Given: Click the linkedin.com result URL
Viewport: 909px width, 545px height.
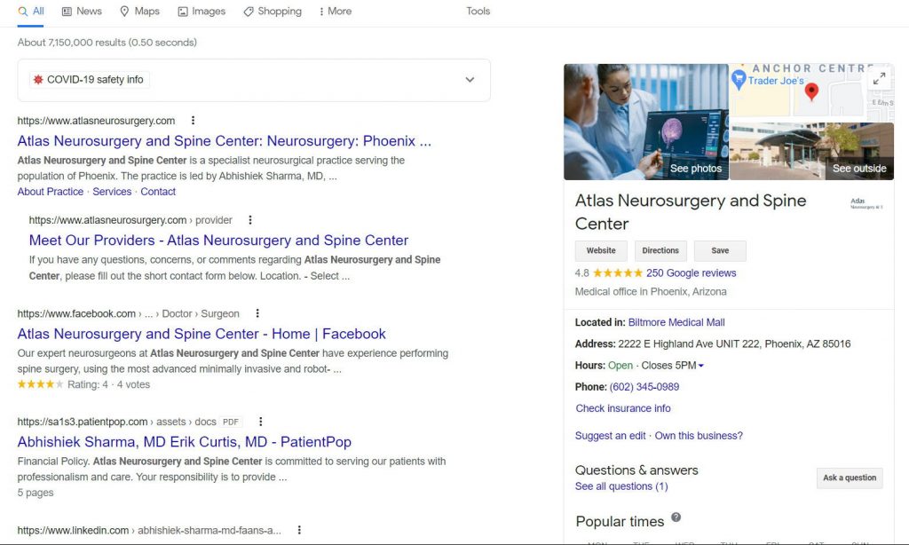Looking at the screenshot, I should [149, 530].
